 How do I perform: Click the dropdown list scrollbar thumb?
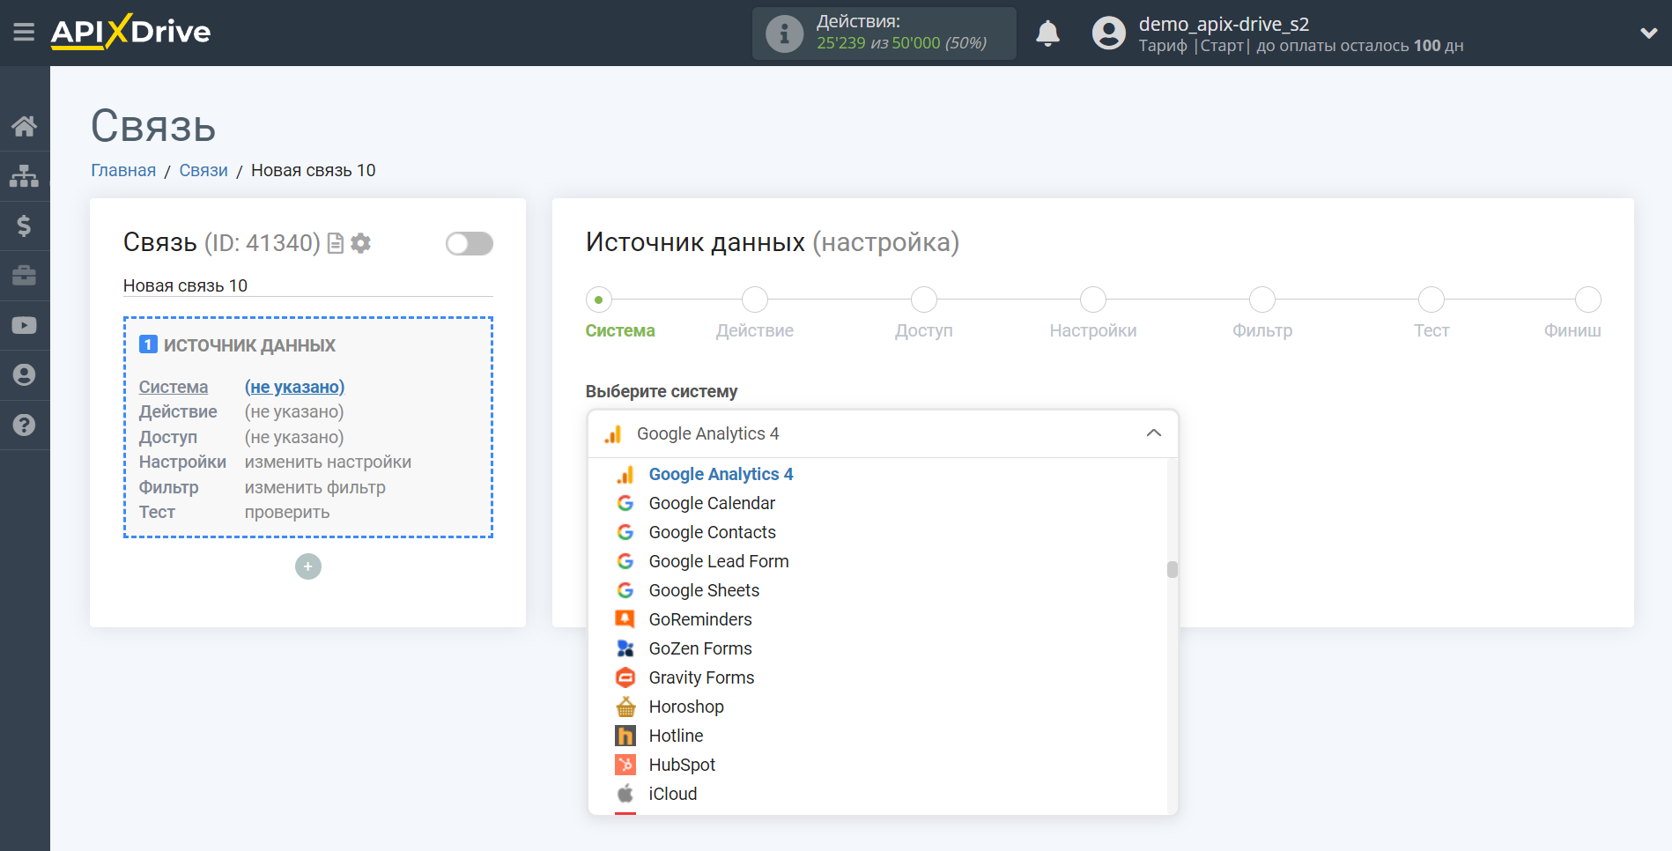click(x=1173, y=569)
